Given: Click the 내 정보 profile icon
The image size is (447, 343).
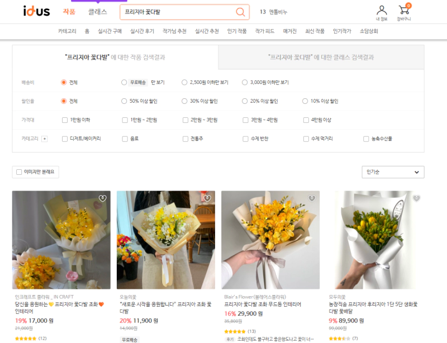Looking at the screenshot, I should pyautogui.click(x=382, y=9).
